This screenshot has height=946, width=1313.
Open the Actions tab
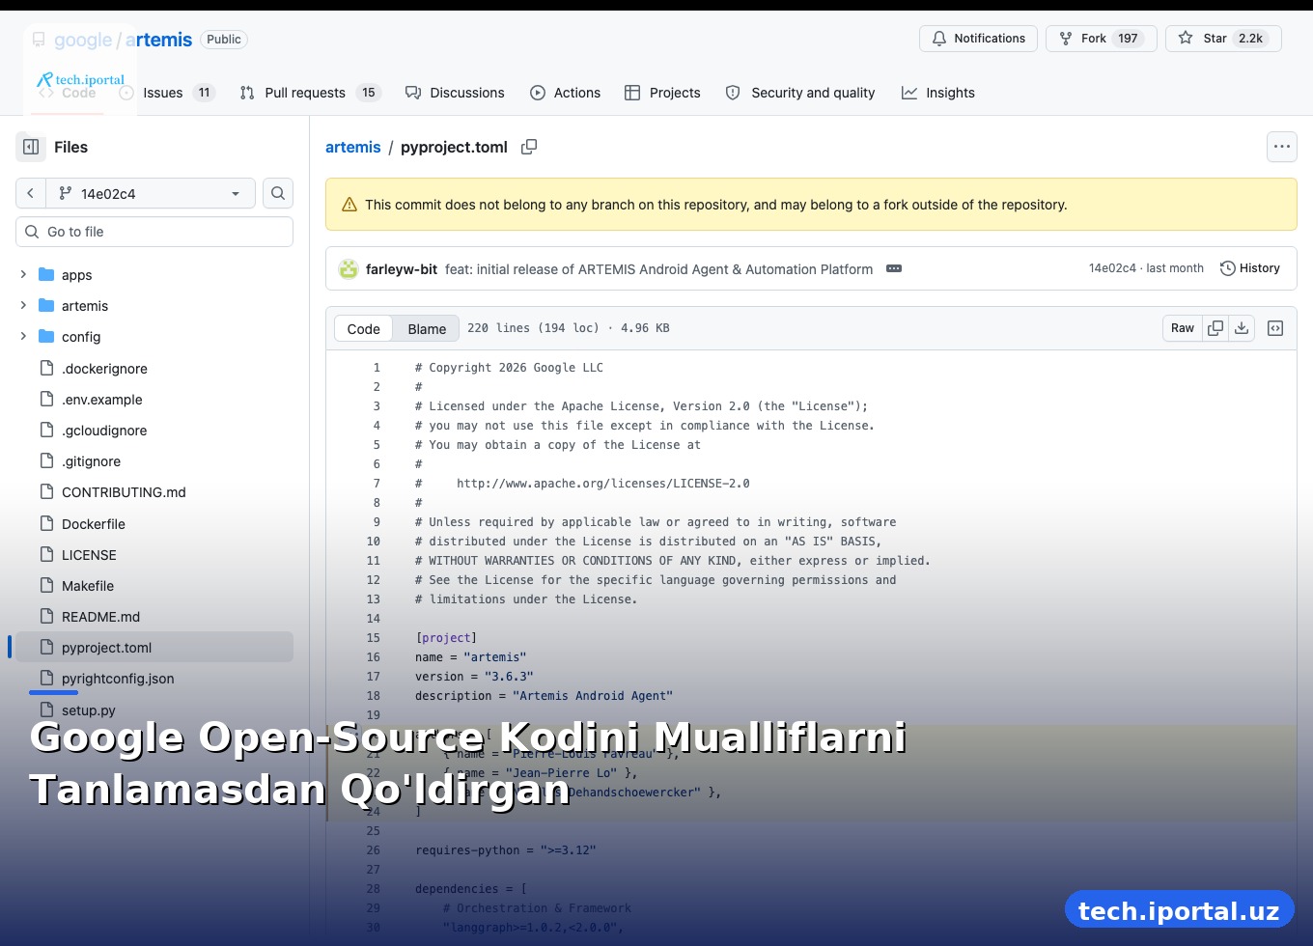[566, 93]
